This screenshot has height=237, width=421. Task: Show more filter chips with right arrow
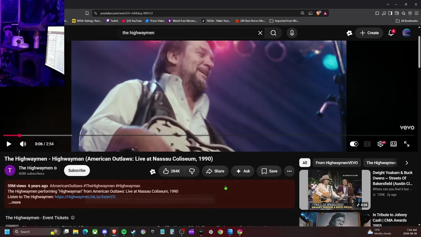coord(407,163)
